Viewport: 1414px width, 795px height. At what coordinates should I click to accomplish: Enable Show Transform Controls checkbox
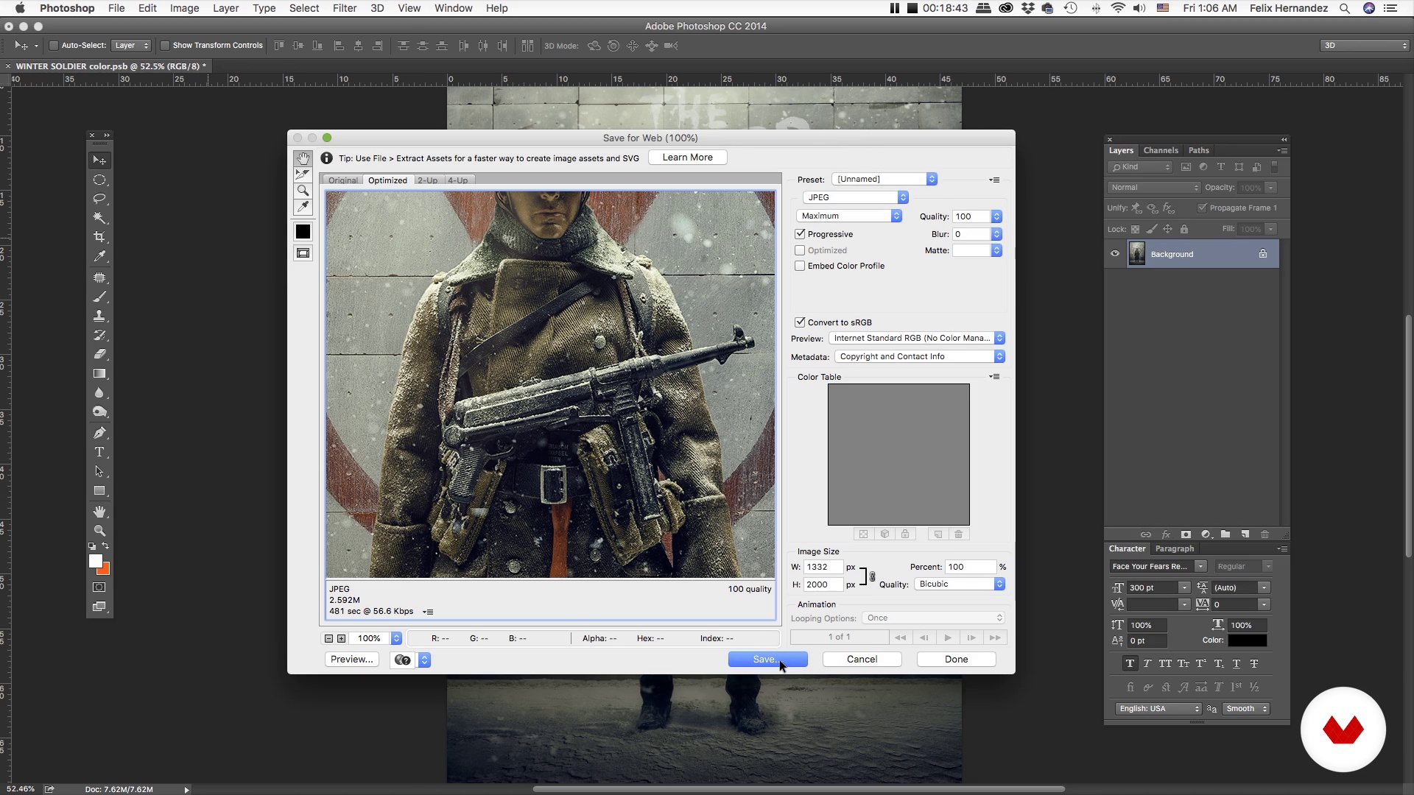click(x=165, y=46)
